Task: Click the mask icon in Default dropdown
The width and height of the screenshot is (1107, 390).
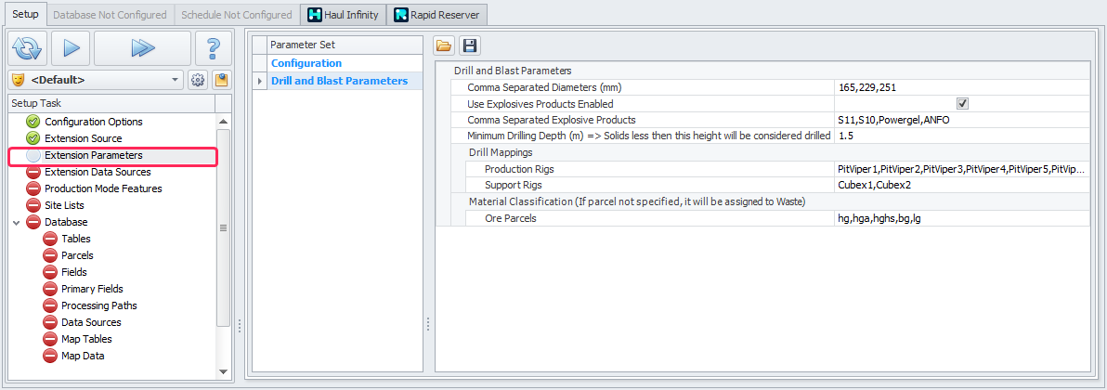Action: 19,80
